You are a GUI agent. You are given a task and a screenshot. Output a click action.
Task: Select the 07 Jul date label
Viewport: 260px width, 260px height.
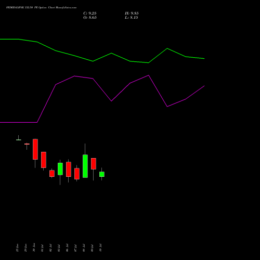tap(75, 248)
